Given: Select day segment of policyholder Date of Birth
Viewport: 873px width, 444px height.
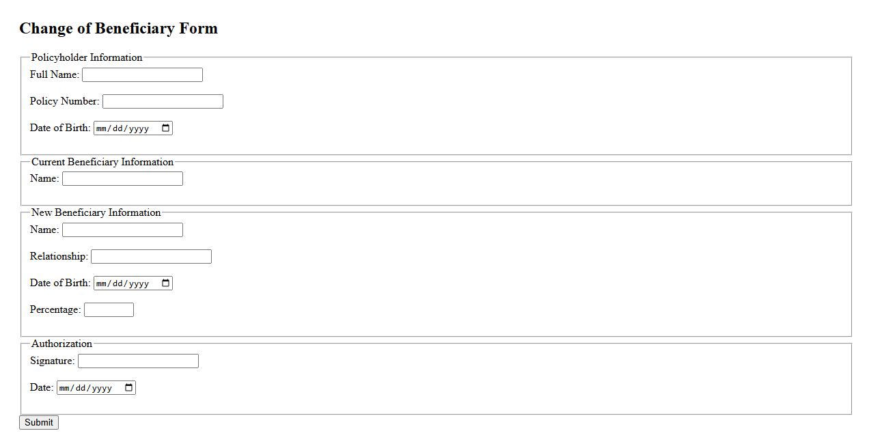Looking at the screenshot, I should point(119,128).
